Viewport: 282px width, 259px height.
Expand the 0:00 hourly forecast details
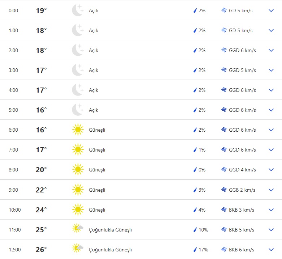point(272,10)
